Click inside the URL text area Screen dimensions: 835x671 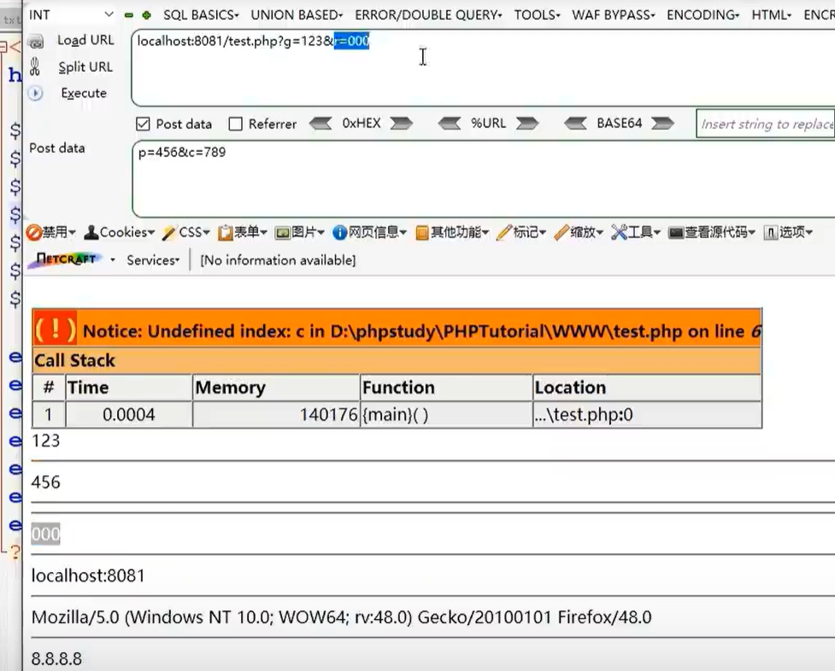(484, 68)
